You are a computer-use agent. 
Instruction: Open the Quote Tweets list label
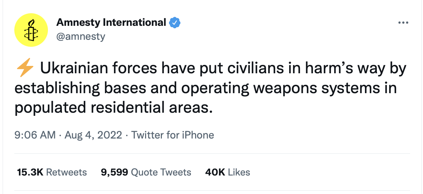click(x=161, y=172)
